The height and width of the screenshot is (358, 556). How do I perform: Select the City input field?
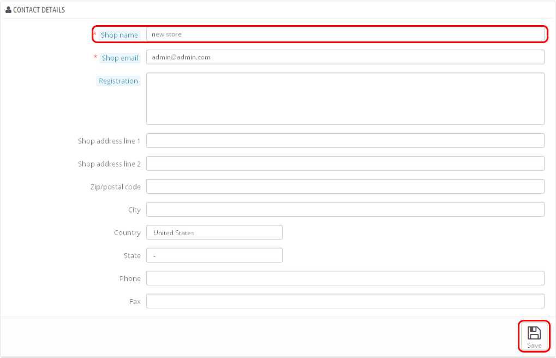(345, 210)
